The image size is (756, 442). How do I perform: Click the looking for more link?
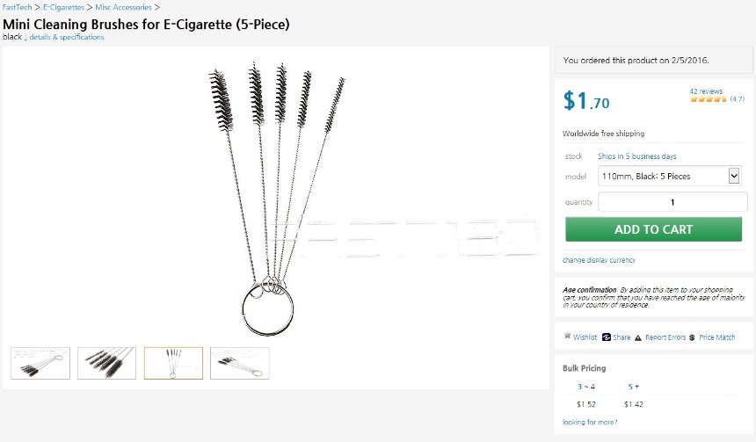click(590, 422)
